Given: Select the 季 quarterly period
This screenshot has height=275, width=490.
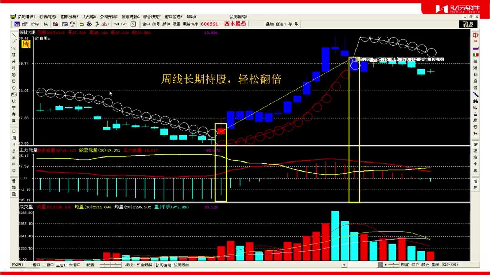Looking at the screenshot, I should point(14,151).
